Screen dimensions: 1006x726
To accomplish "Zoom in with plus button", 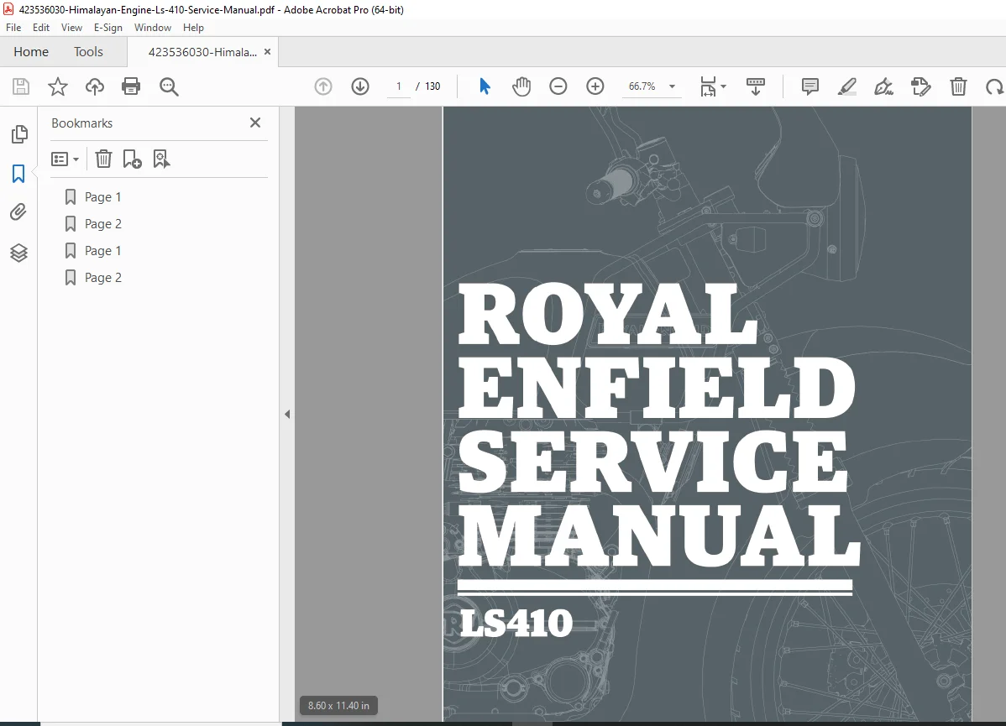I will point(595,86).
